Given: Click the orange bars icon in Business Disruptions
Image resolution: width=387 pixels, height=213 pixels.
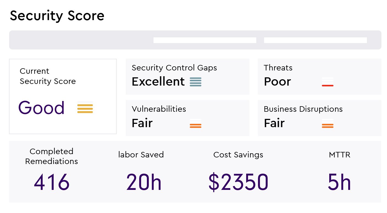Looking at the screenshot, I should (328, 125).
